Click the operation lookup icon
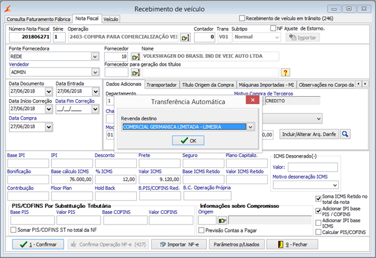 click(x=185, y=37)
